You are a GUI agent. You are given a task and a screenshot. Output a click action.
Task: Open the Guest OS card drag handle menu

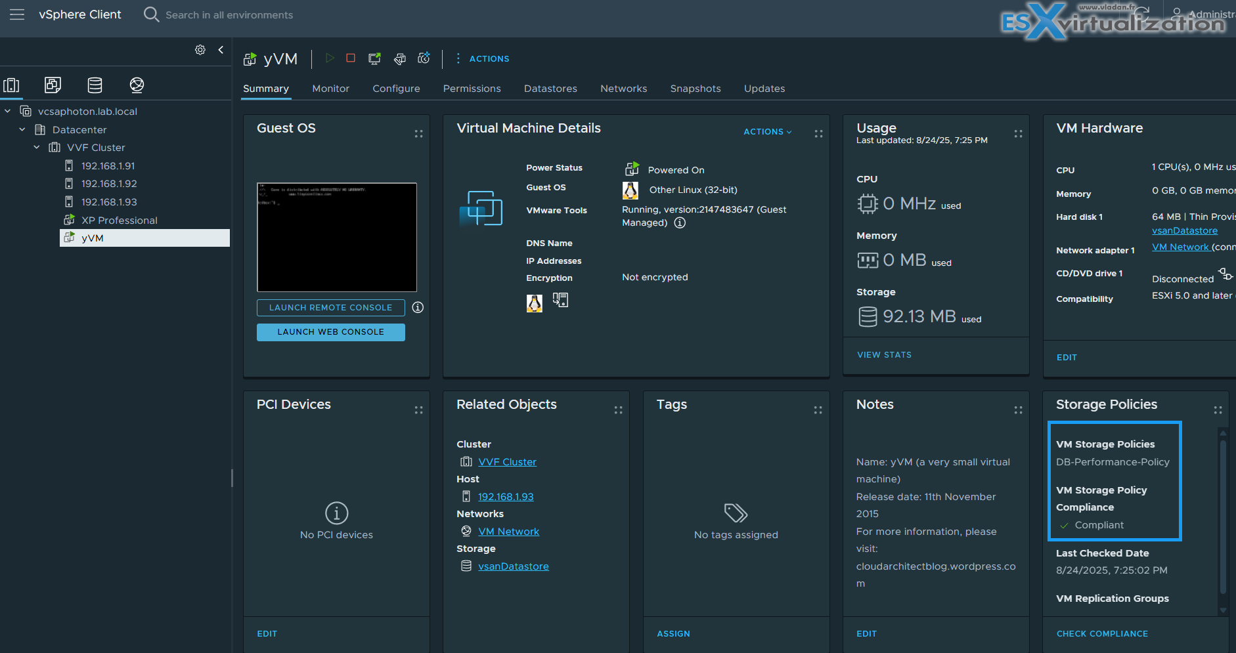point(418,134)
